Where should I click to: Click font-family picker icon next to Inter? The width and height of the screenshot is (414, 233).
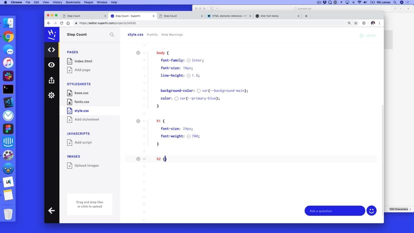[188, 60]
